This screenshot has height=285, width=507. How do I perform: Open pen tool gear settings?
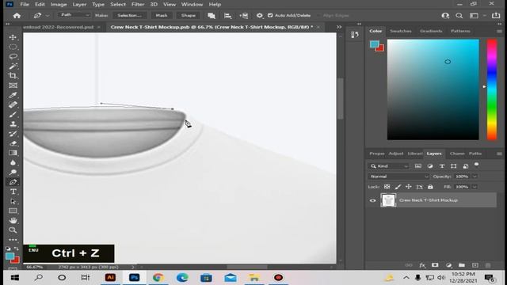[x=259, y=16]
